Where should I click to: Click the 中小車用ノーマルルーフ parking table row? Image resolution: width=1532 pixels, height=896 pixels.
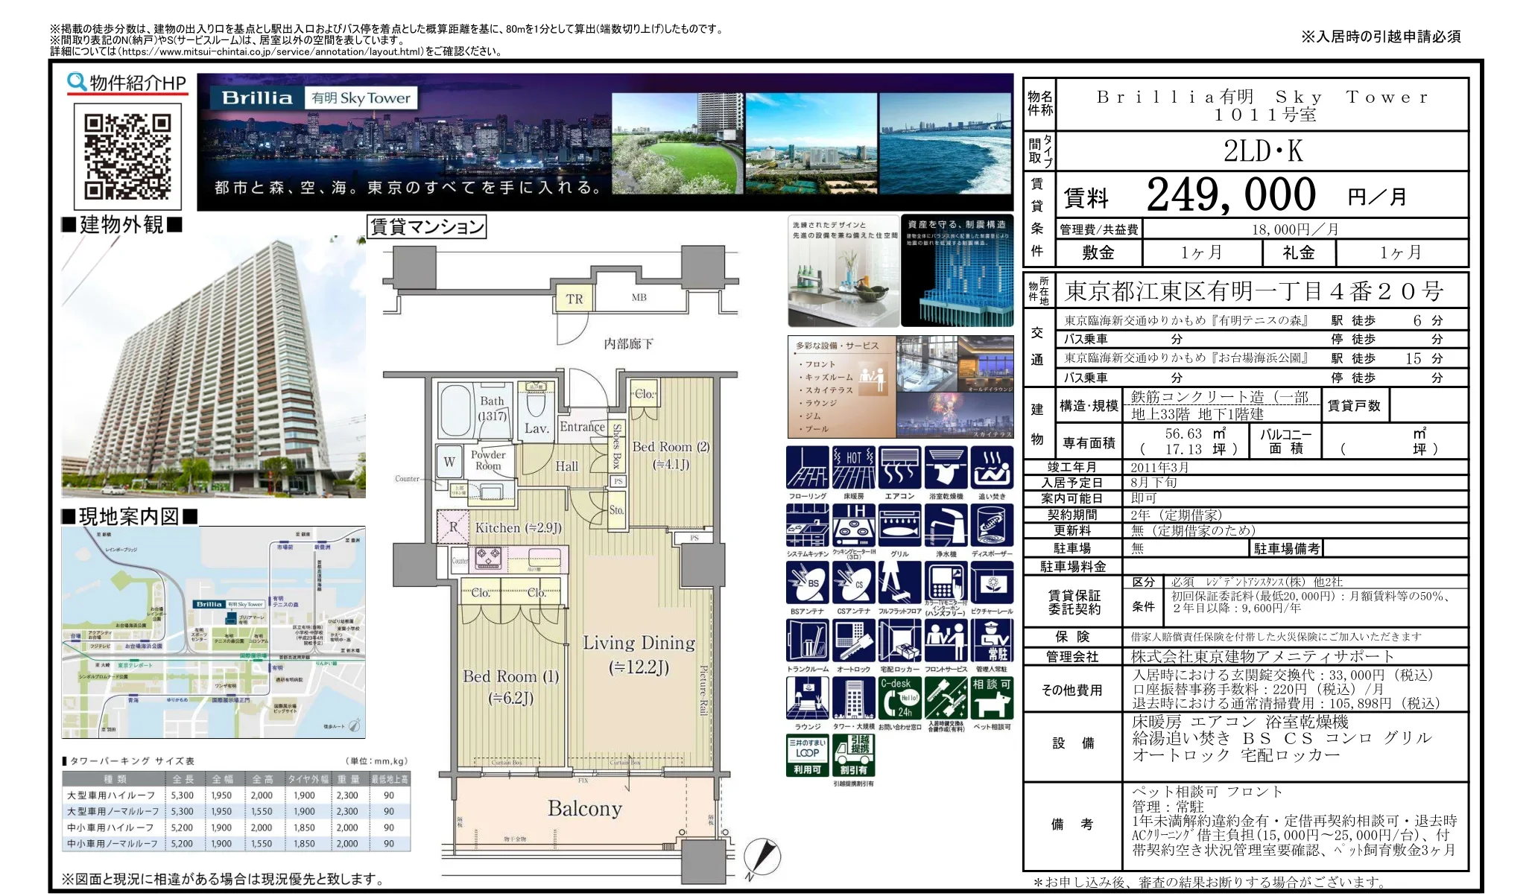(x=236, y=844)
